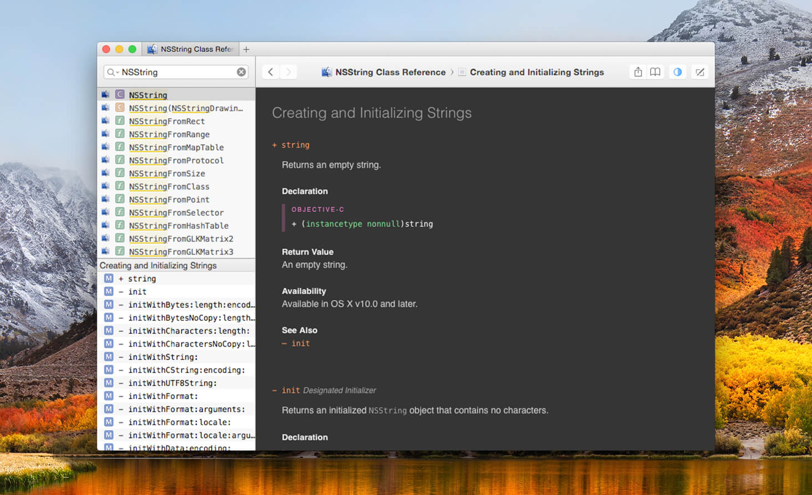Click the edit annotation pencil icon
The image size is (812, 495).
click(x=700, y=72)
